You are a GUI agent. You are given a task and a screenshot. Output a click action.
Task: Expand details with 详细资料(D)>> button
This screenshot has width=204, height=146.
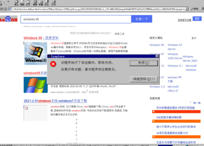click(x=144, y=79)
